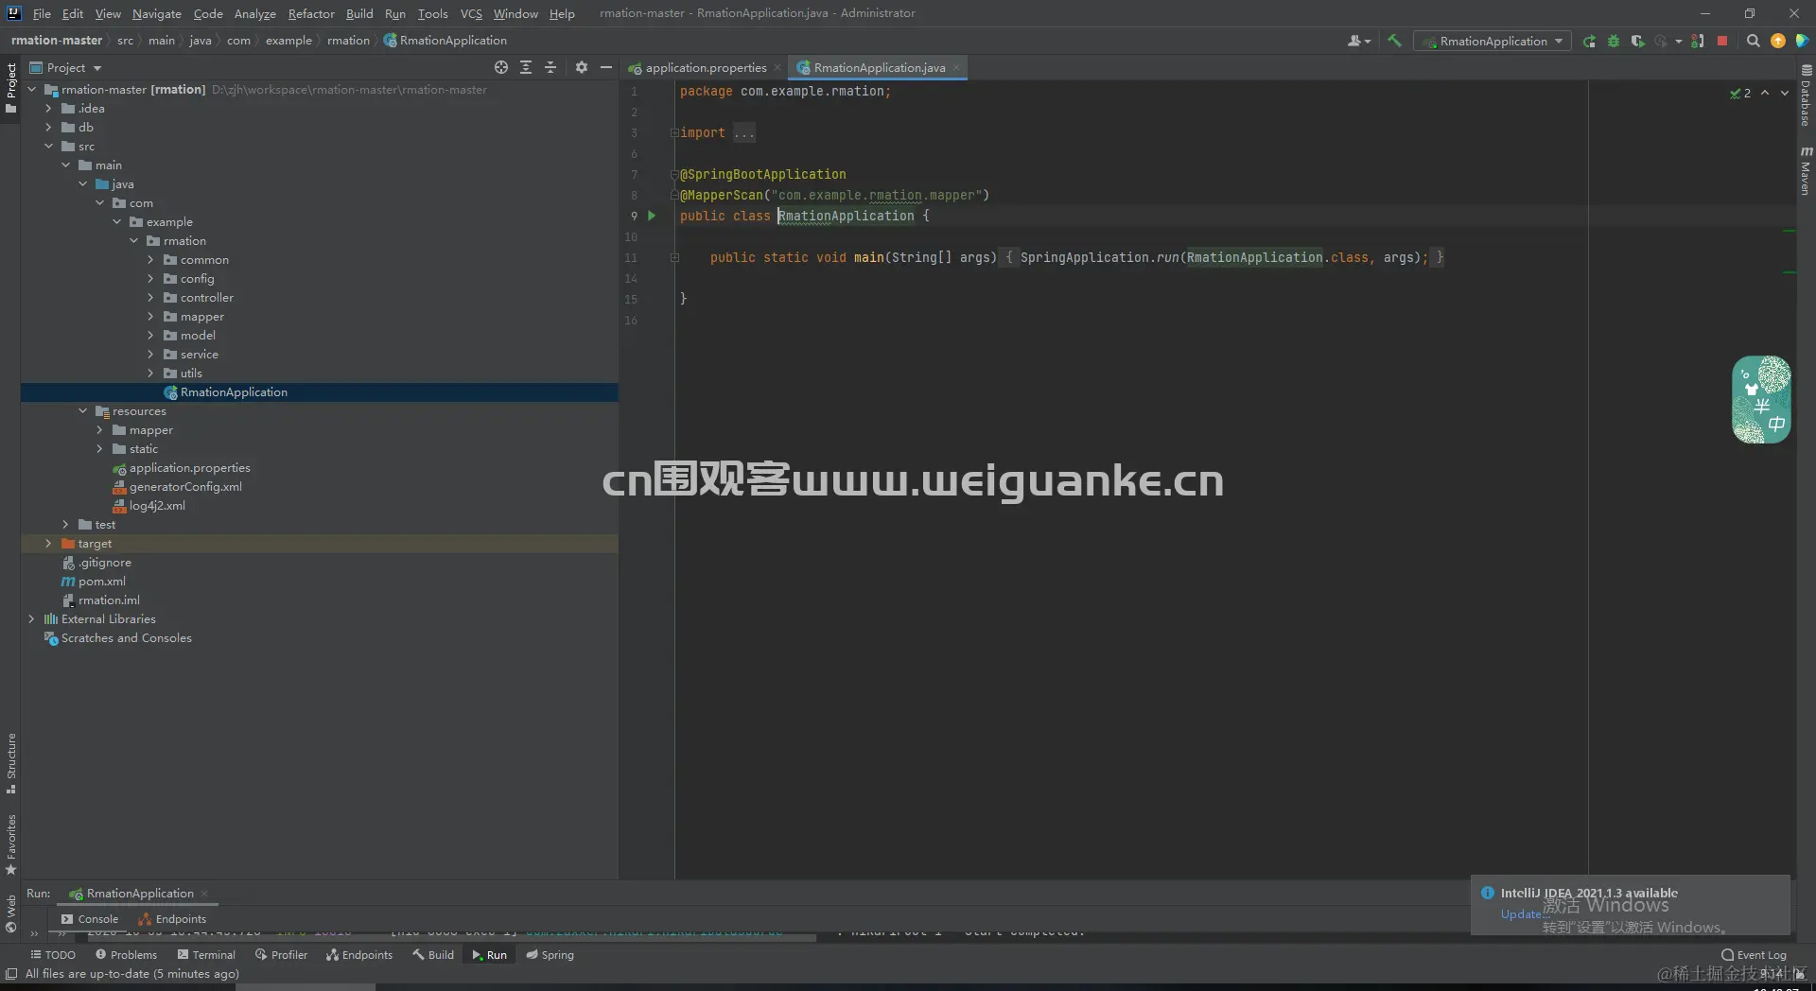Open the Spring tool window
The height and width of the screenshot is (991, 1816).
click(x=550, y=955)
